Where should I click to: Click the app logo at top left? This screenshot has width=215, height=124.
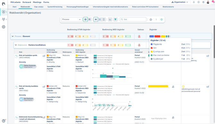(x=4, y=4)
